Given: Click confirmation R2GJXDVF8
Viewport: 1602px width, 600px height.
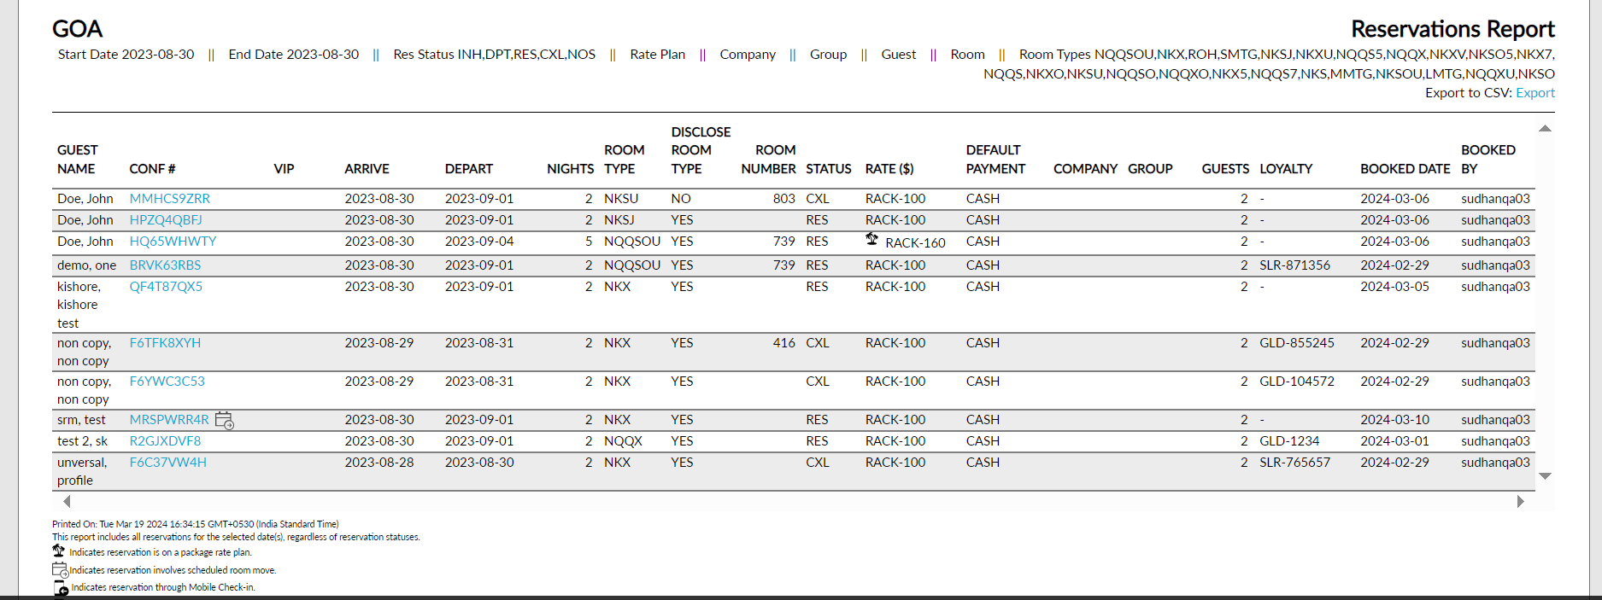Looking at the screenshot, I should click(x=165, y=441).
